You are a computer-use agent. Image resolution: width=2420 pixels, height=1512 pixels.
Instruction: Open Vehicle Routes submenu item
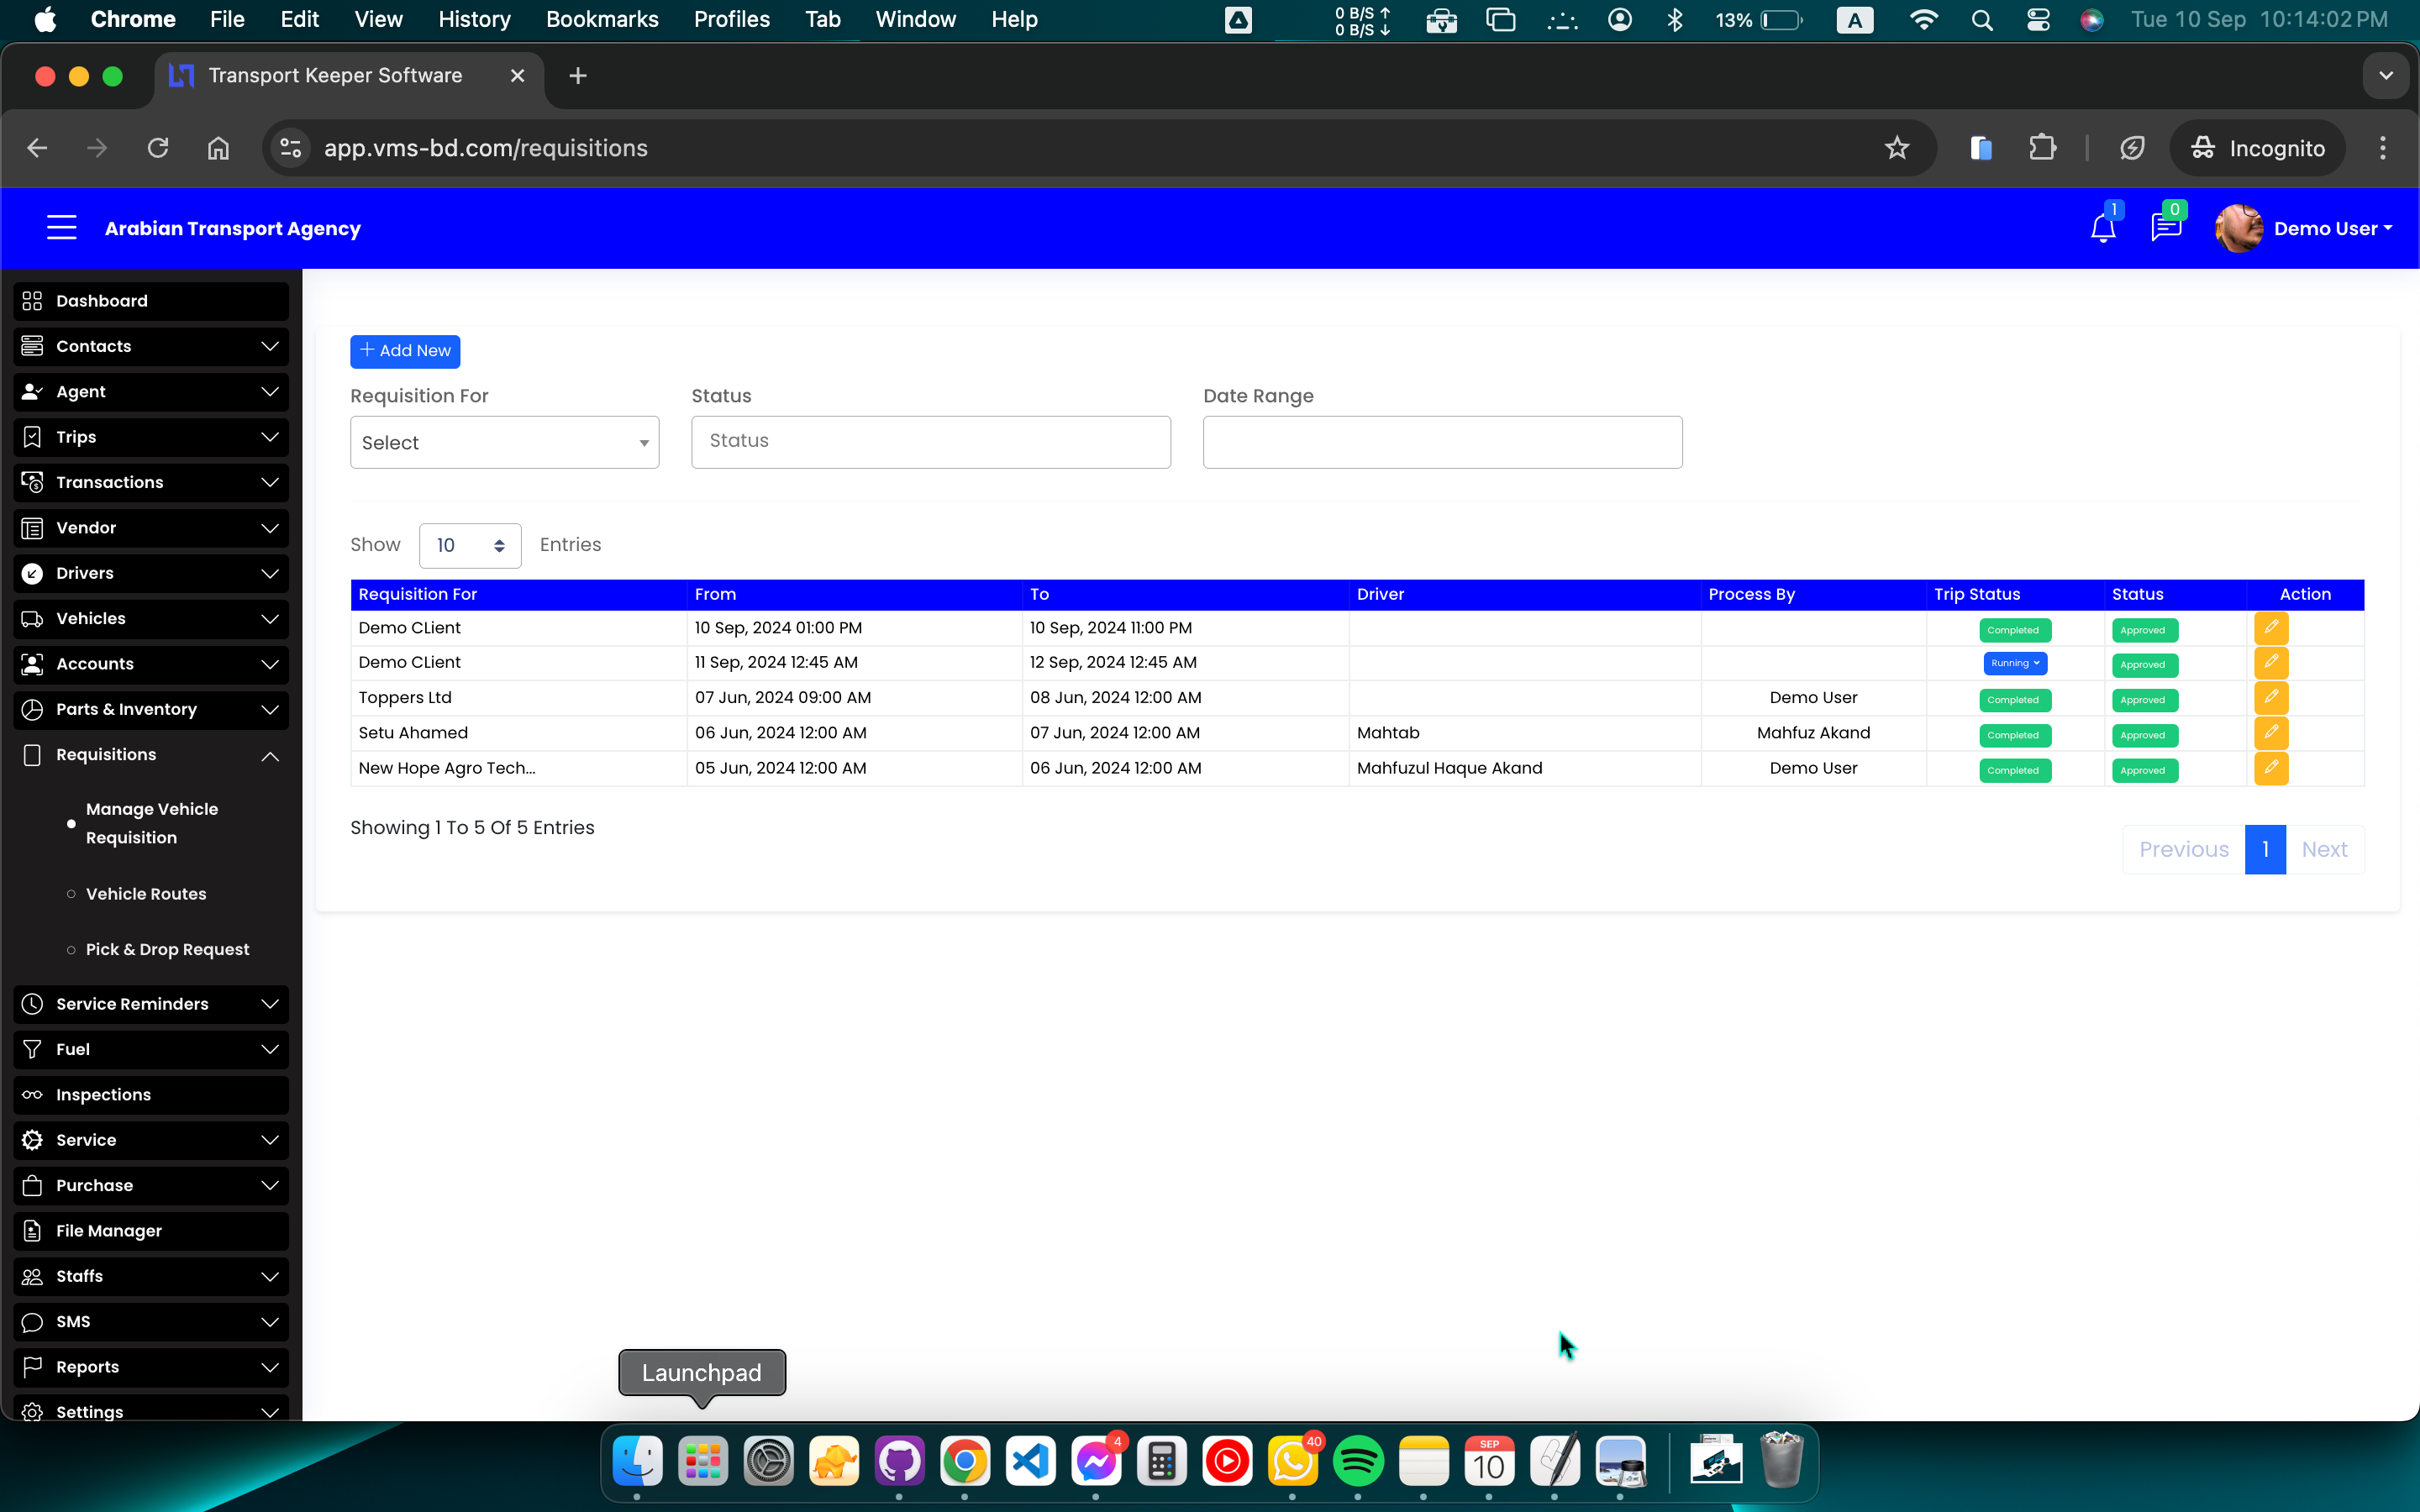146,894
